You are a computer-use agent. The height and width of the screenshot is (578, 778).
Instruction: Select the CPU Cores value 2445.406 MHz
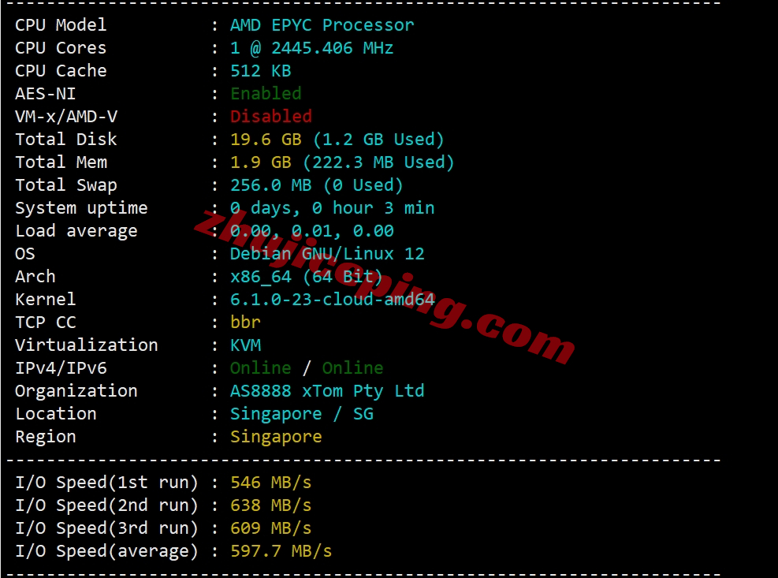pos(332,47)
